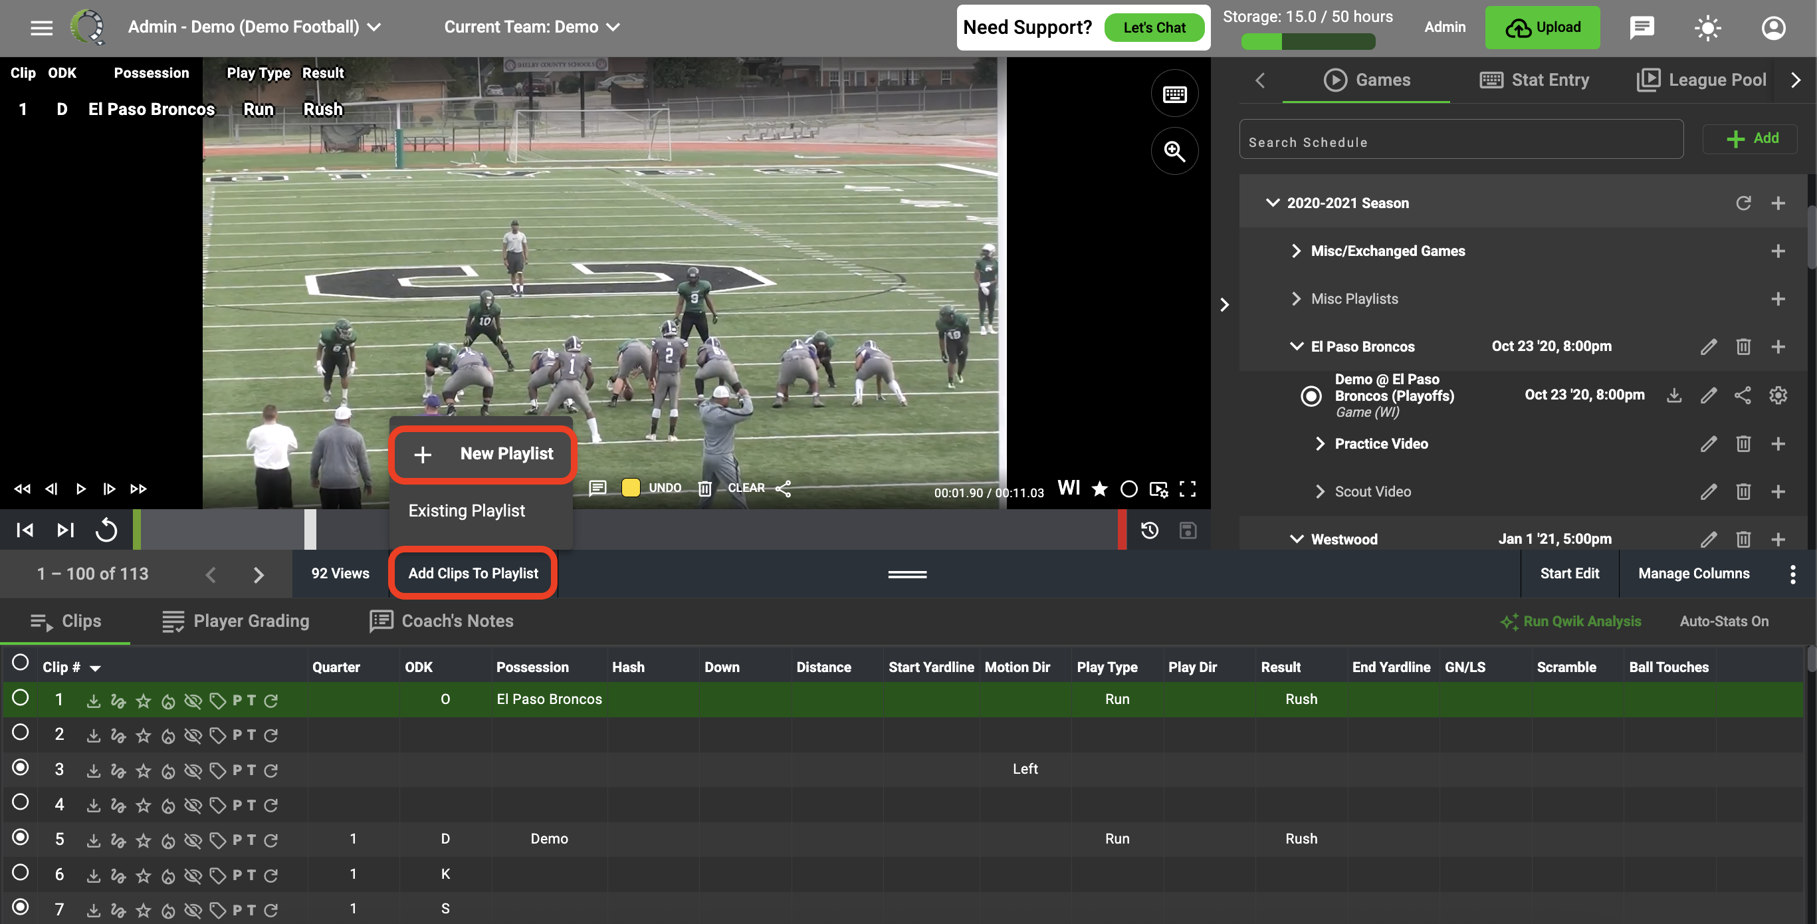1817x924 pixels.
Task: Click the Manage Columns button
Action: tap(1693, 574)
